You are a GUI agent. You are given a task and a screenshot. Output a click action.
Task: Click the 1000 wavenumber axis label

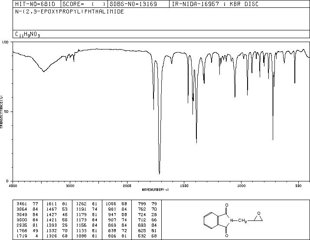click(241, 186)
